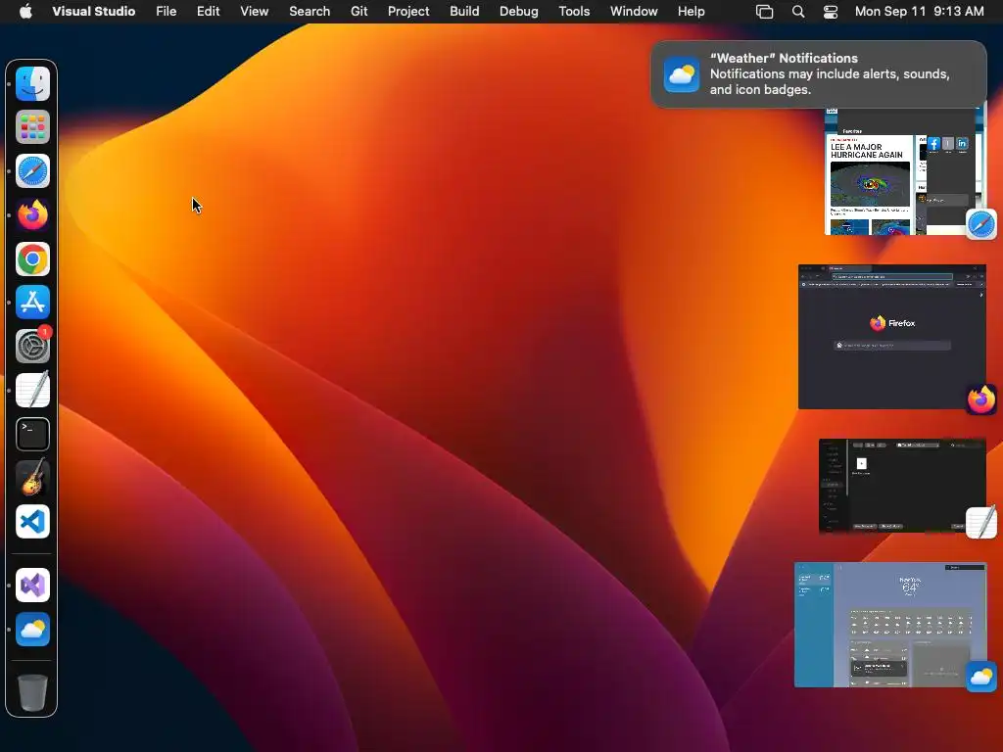
Task: Launch Terminal from the dock
Action: pos(32,434)
